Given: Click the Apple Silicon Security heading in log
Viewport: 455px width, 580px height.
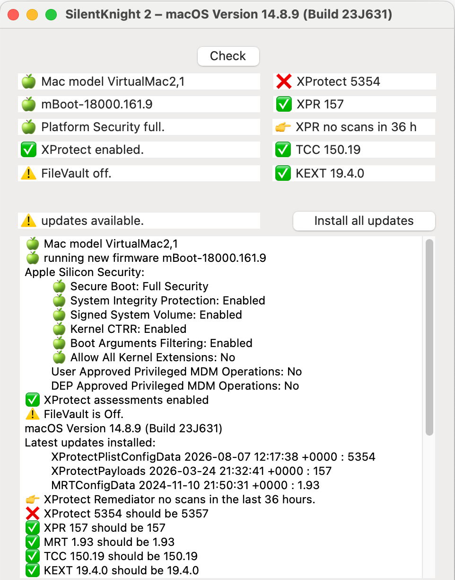Looking at the screenshot, I should tap(85, 272).
